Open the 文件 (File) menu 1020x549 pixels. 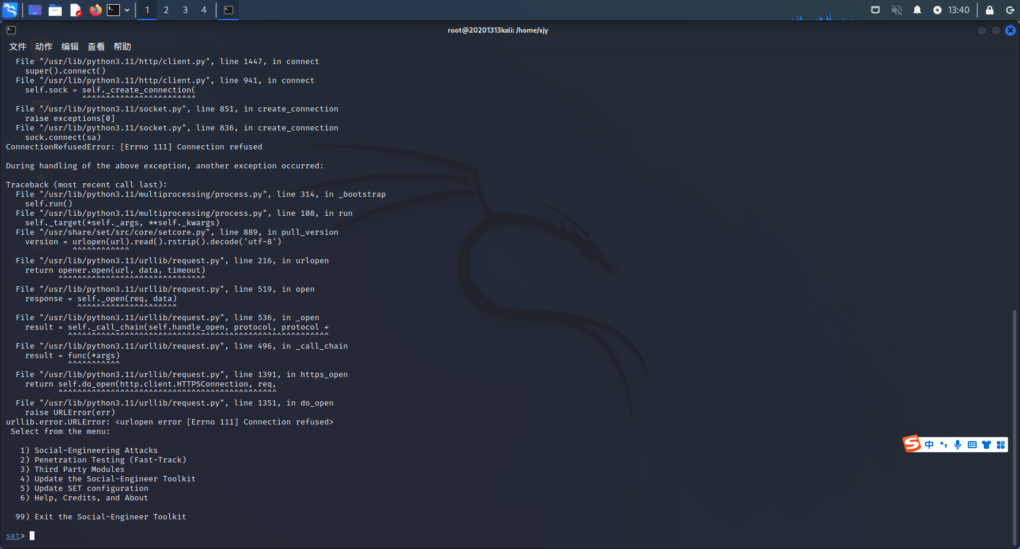coord(18,47)
